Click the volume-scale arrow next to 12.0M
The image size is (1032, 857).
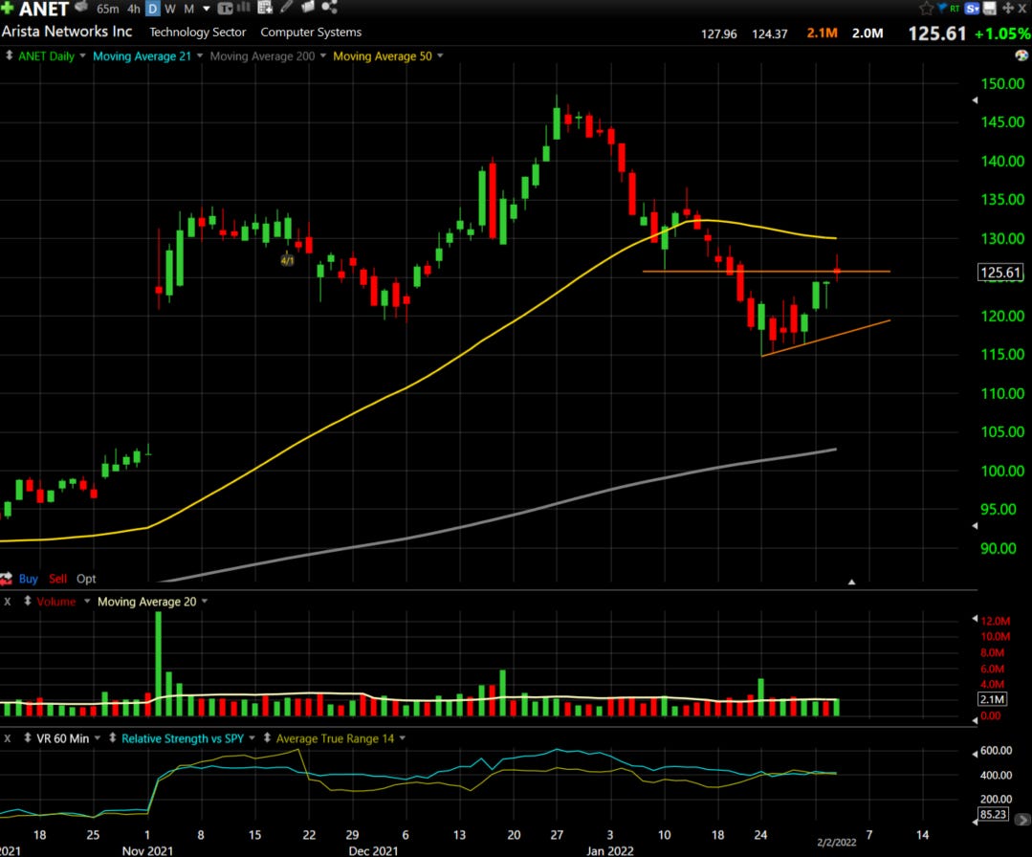(975, 619)
